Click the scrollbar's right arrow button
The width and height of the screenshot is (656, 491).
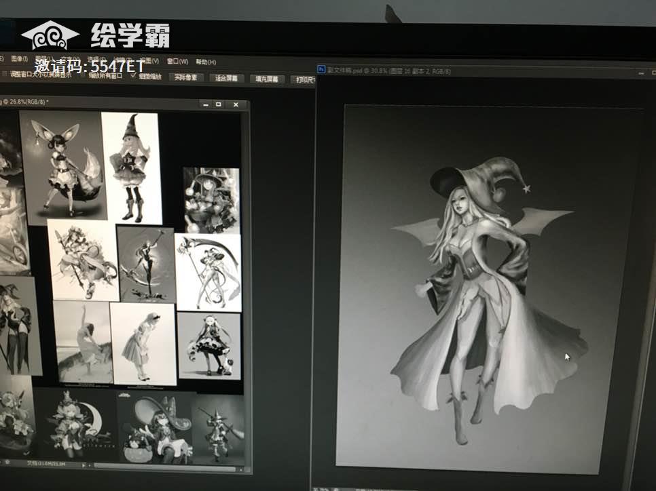click(241, 470)
